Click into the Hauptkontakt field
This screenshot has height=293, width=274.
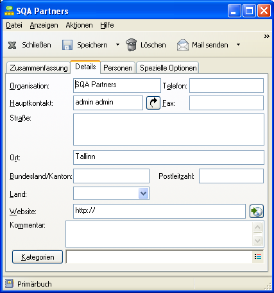click(x=108, y=103)
